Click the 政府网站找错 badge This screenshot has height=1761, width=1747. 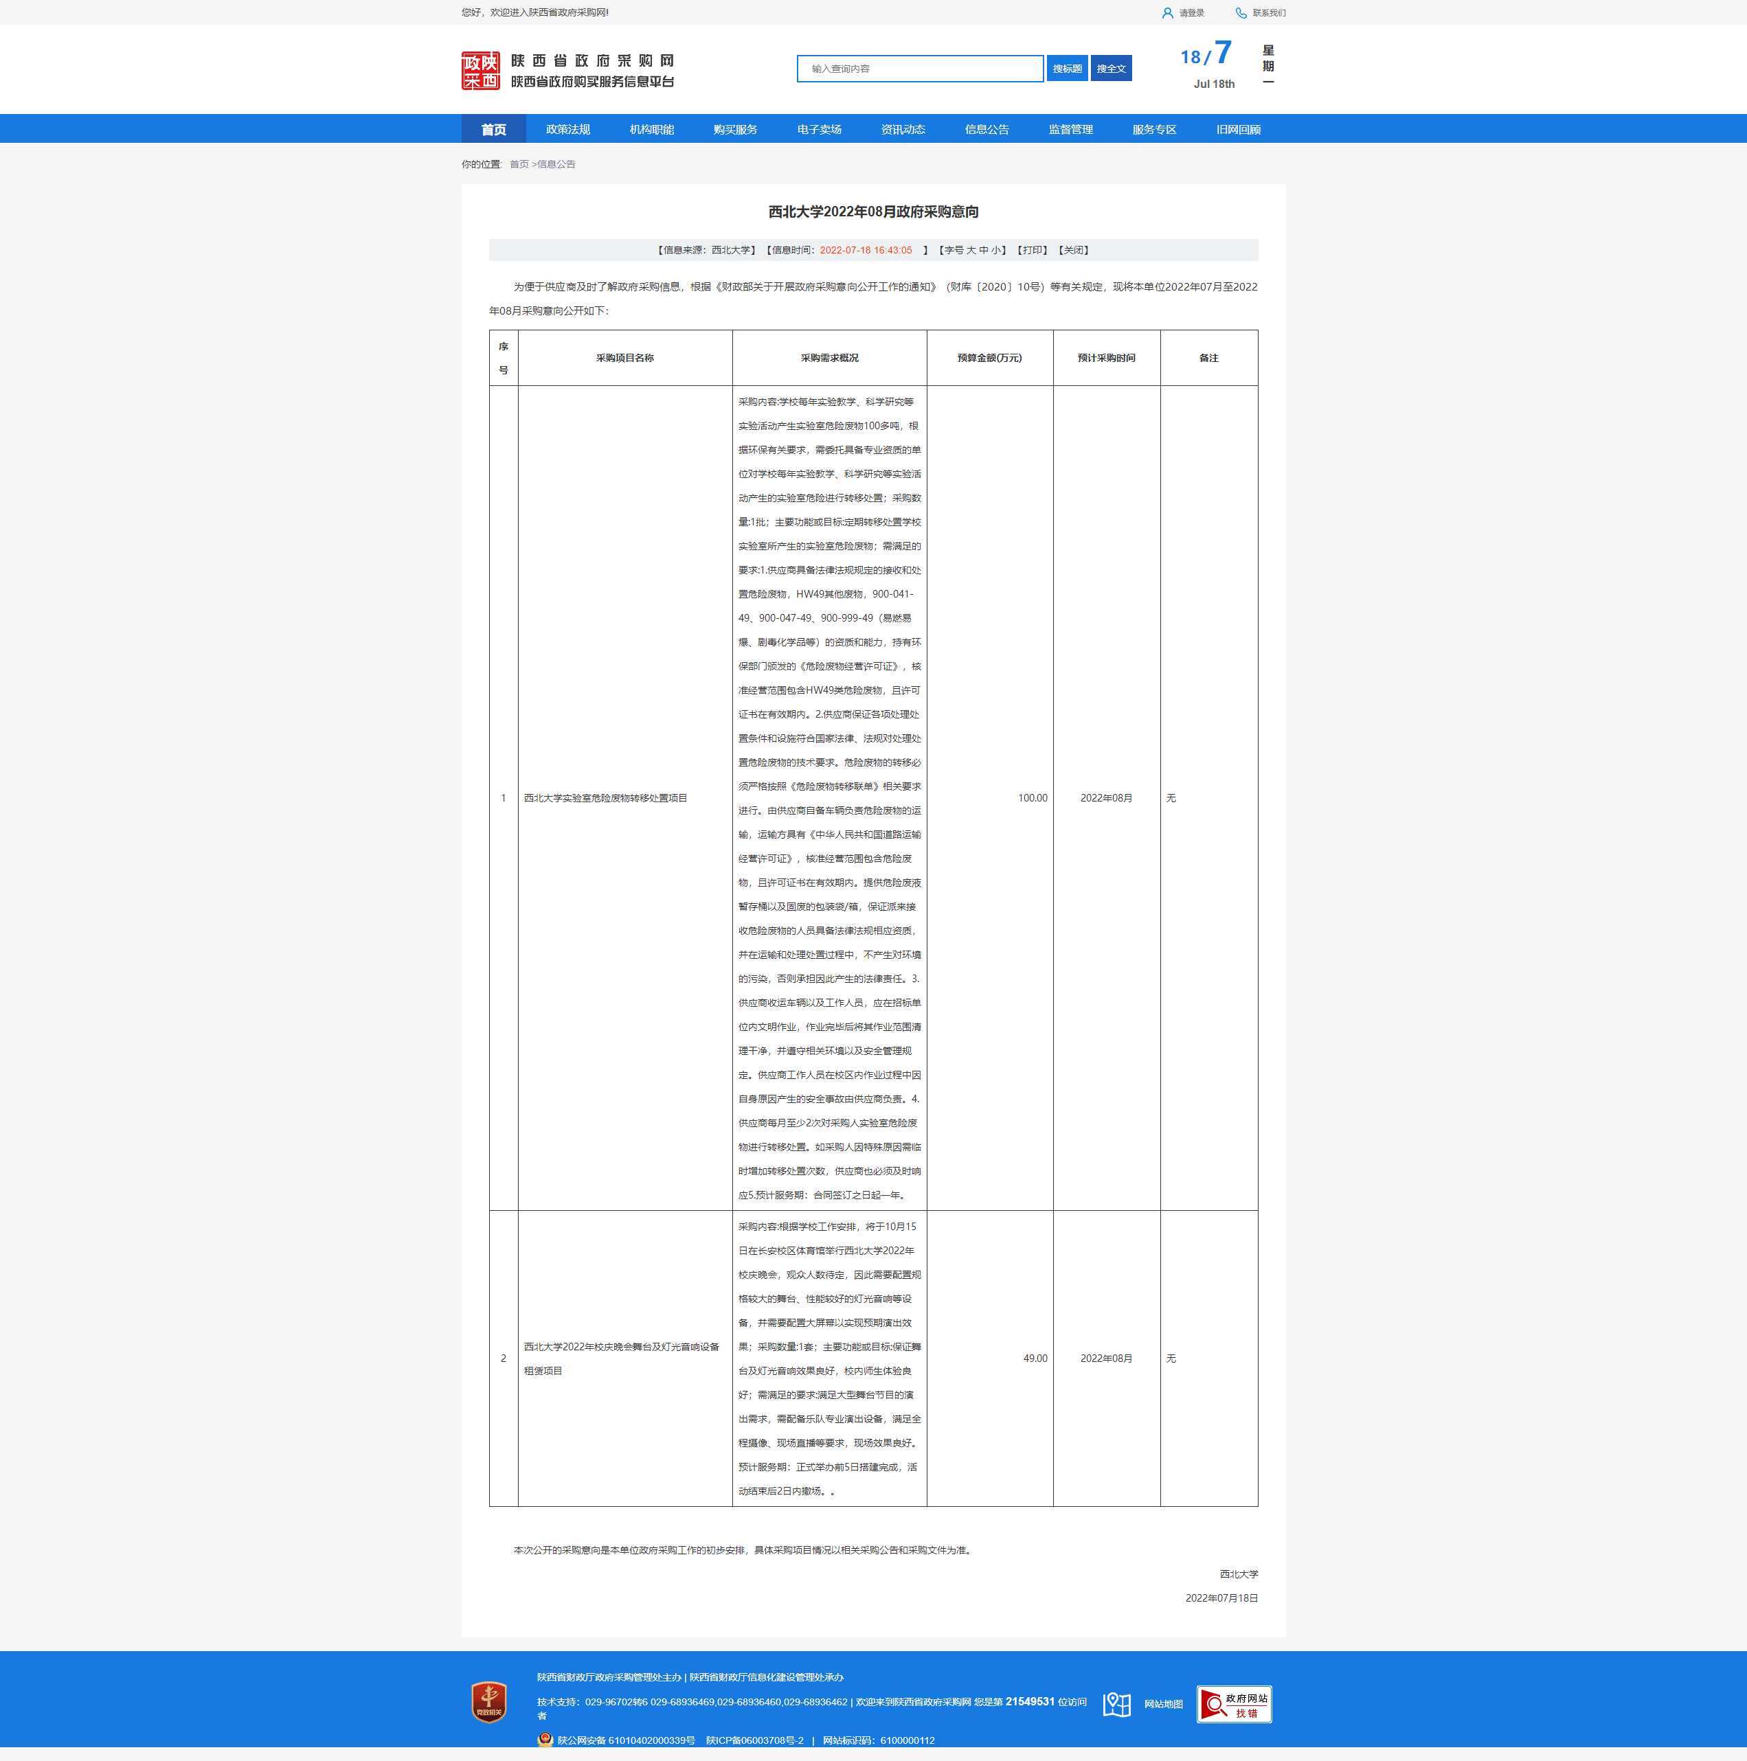(1234, 1703)
